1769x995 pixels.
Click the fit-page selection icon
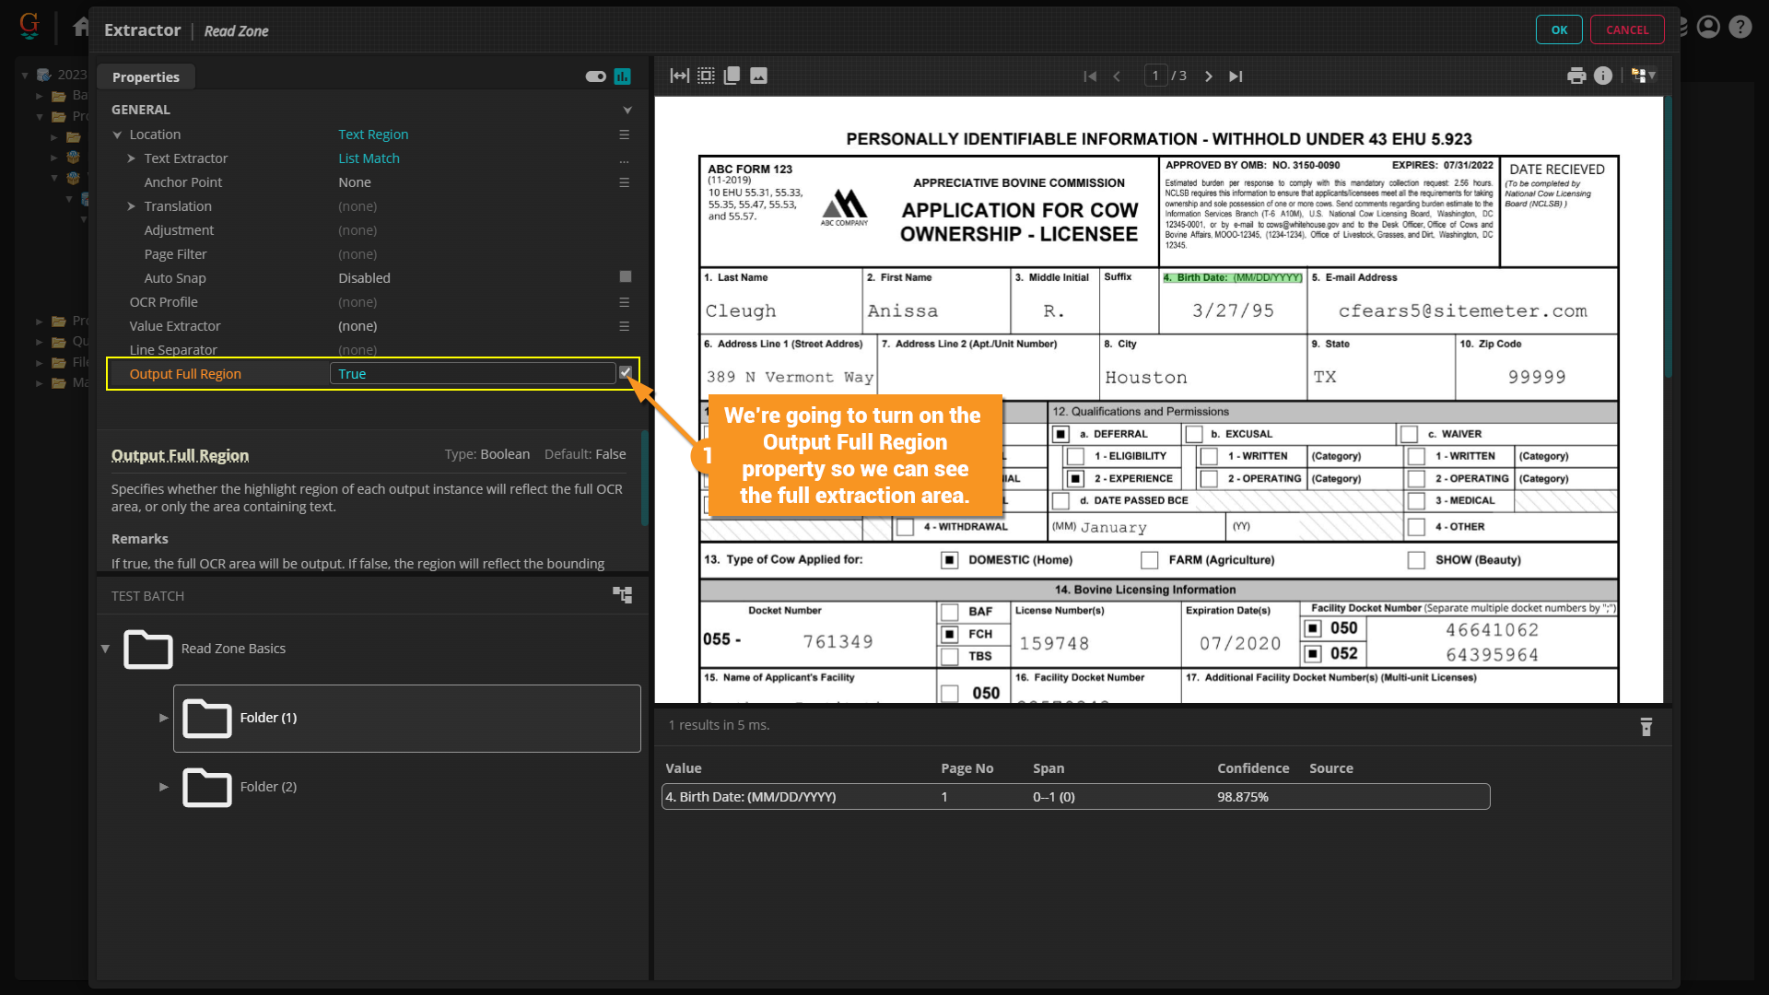point(706,76)
